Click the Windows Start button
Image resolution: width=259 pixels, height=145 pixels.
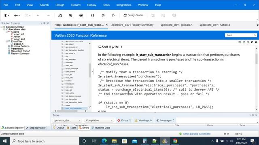[5, 141]
